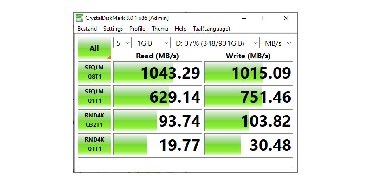This screenshot has width=371, height=185.
Task: Minimize the CrystalDiskMark window
Action: [243, 18]
